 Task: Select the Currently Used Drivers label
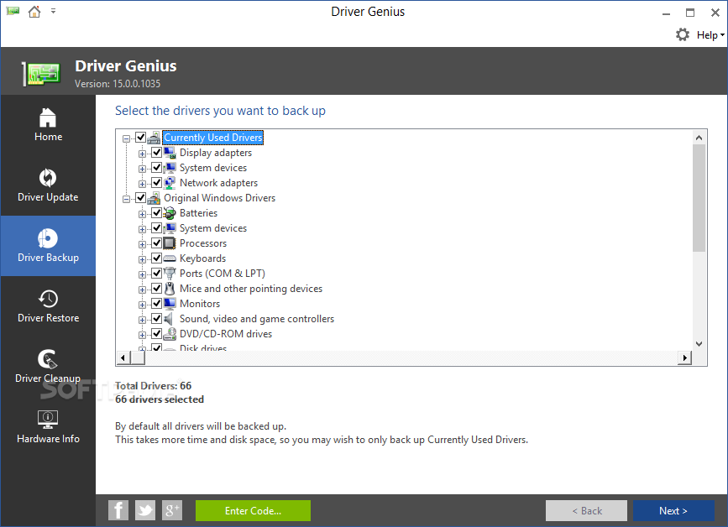pos(213,138)
